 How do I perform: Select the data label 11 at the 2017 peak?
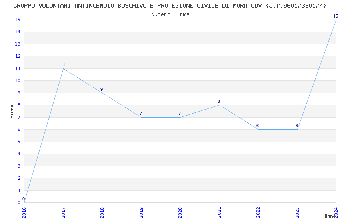coord(63,65)
